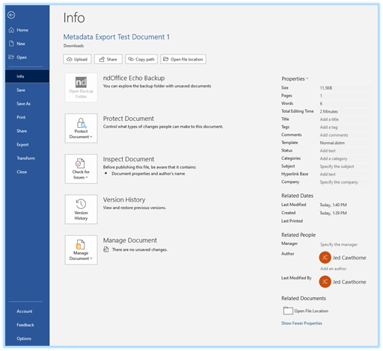Click the Home house icon
The height and width of the screenshot is (351, 383).
[11, 30]
